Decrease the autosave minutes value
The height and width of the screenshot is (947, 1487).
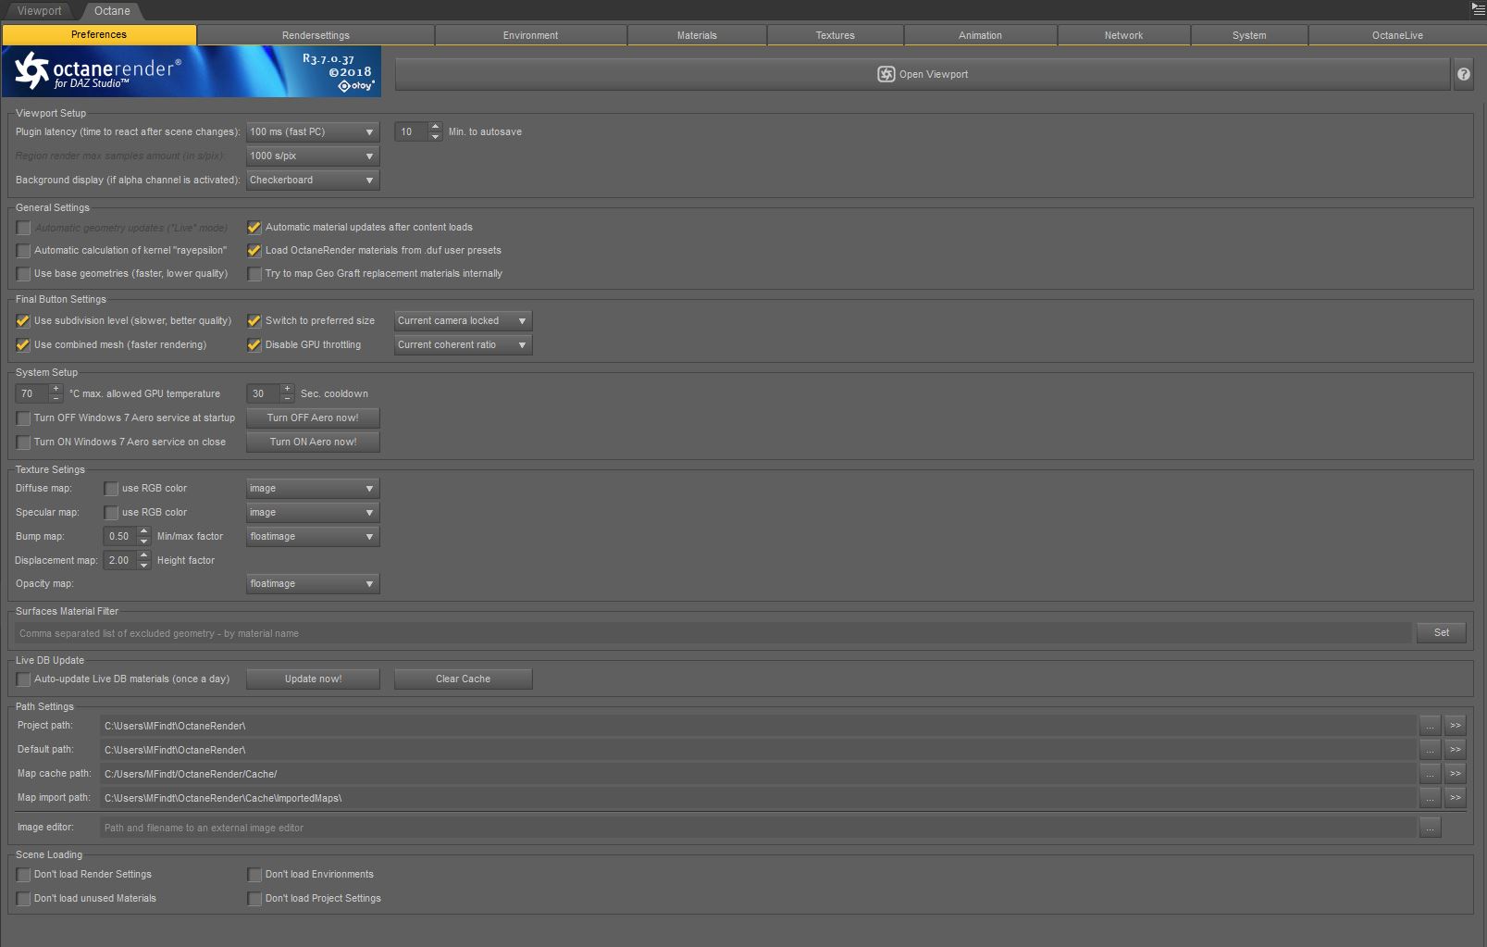tap(435, 137)
